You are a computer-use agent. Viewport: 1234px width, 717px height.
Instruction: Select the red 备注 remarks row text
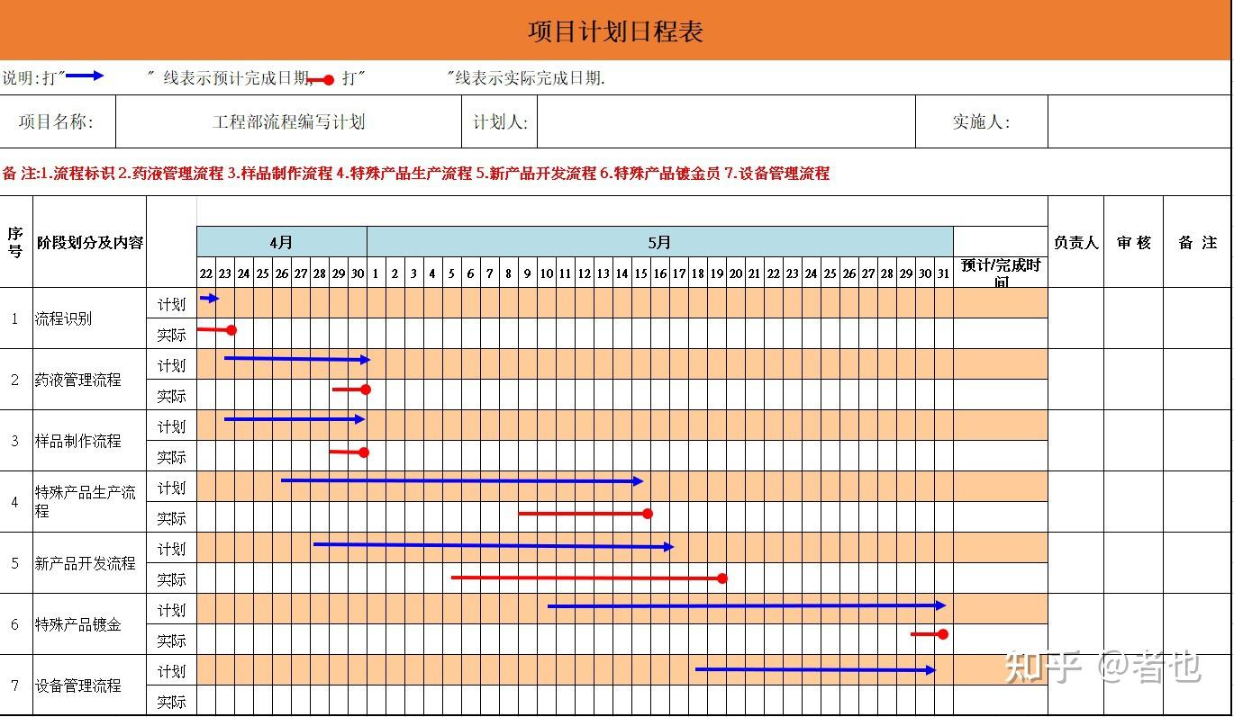tap(416, 174)
